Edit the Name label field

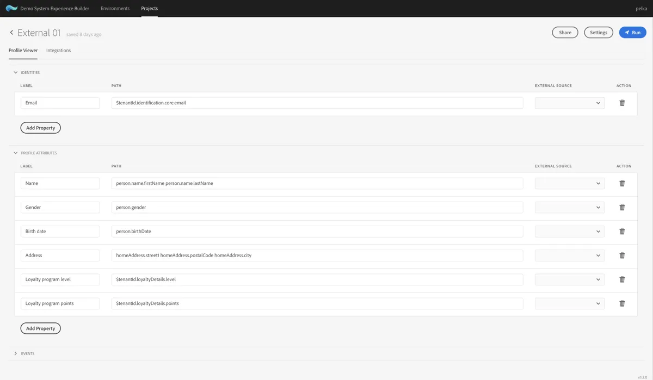60,183
